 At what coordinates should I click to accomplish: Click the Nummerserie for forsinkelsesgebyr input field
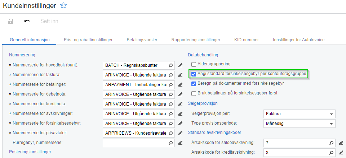(139, 123)
